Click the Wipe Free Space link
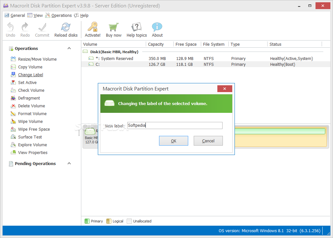This screenshot has height=238, width=333. point(34,129)
